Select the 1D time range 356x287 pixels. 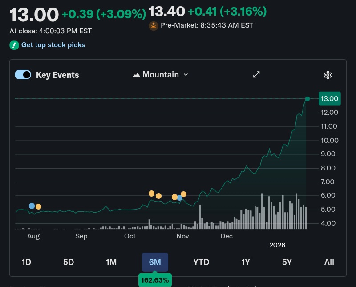[26, 262]
